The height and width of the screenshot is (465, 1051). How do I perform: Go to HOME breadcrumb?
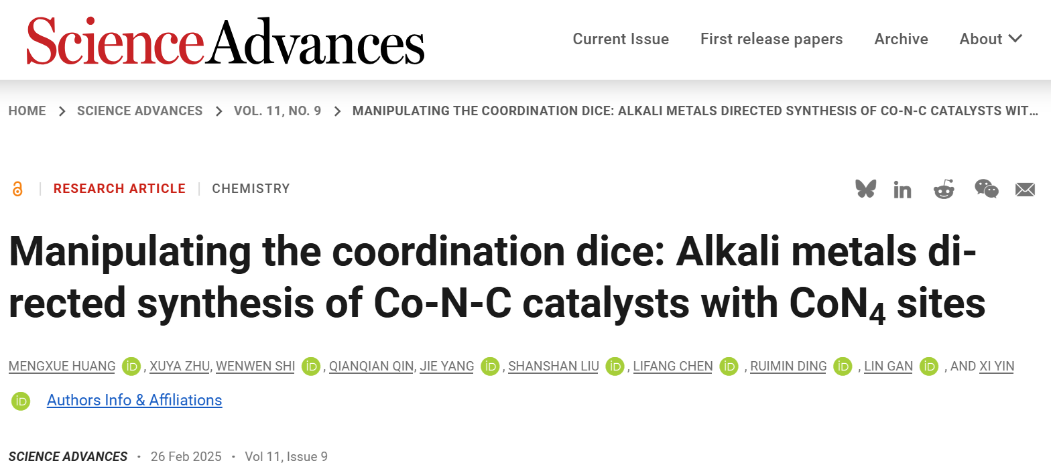[x=27, y=111]
